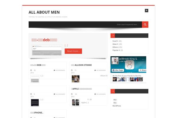Open the ALL ABOUT MEN site title

pos(44,12)
